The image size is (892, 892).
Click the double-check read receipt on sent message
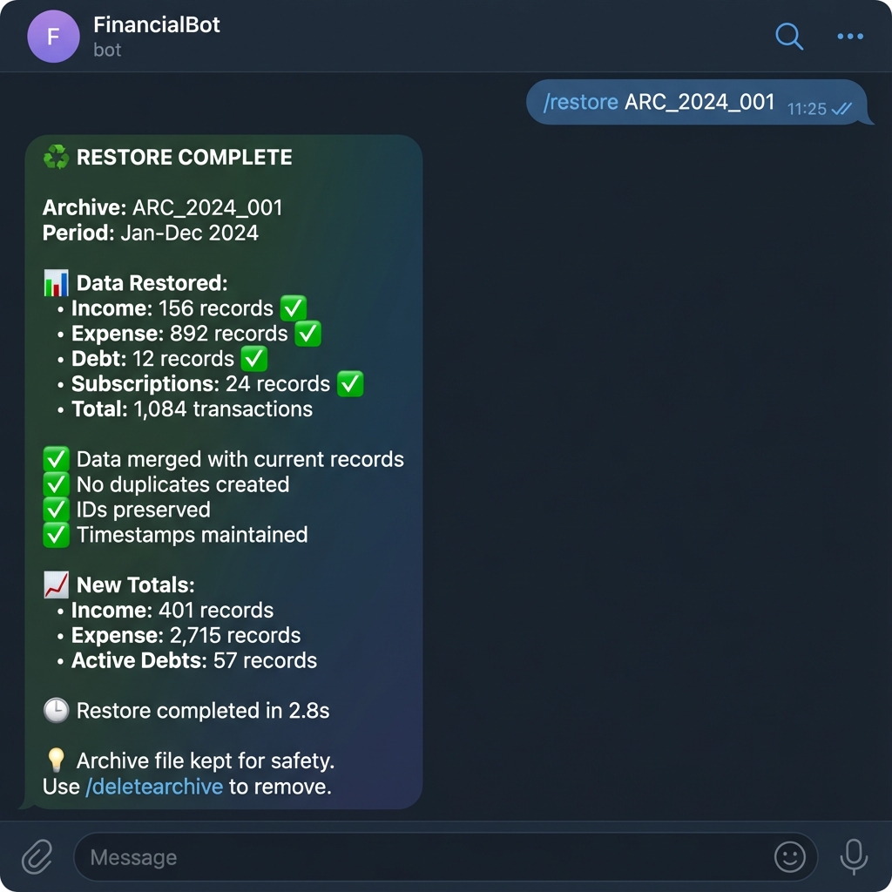coord(841,108)
